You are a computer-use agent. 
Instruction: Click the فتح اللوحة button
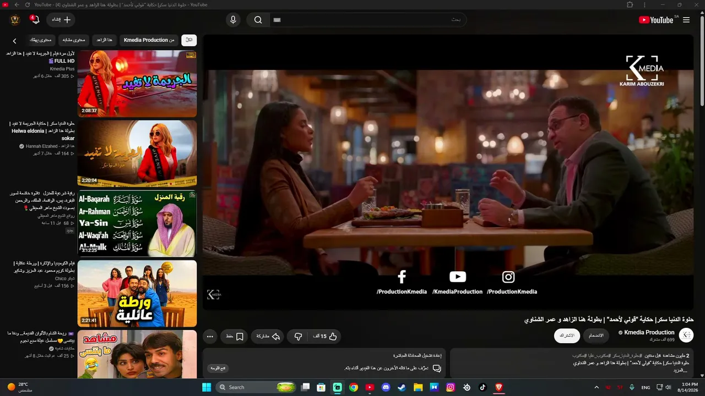[x=218, y=368]
